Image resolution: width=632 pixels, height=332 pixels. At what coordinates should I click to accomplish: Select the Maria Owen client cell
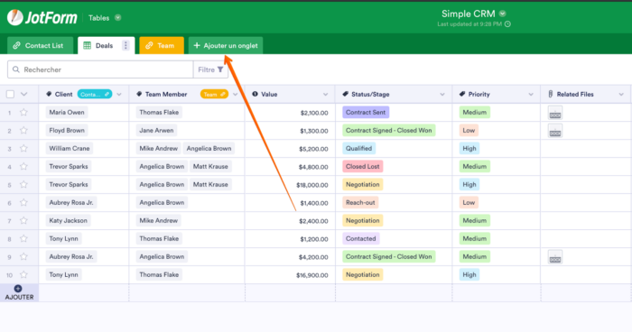click(84, 113)
